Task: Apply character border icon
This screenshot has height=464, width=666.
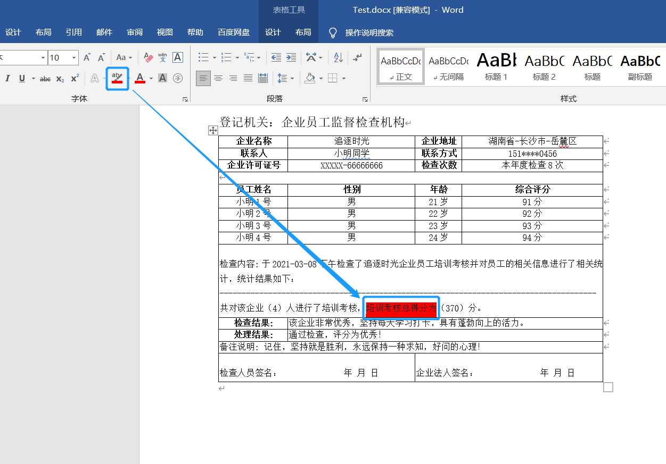Action: 178,57
